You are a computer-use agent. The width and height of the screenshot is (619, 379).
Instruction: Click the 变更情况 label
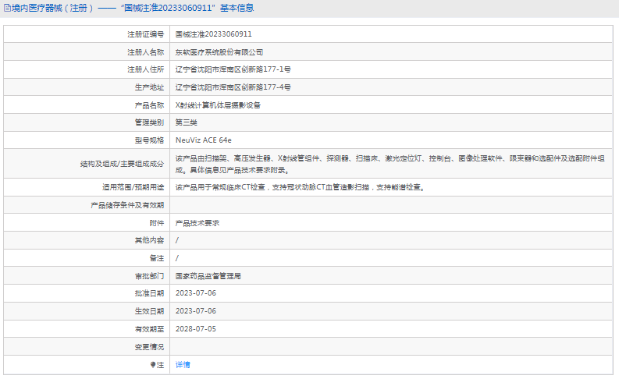point(149,347)
